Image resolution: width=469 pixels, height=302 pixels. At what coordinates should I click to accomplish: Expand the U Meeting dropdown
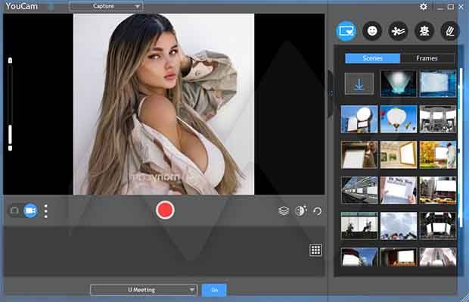tap(143, 290)
